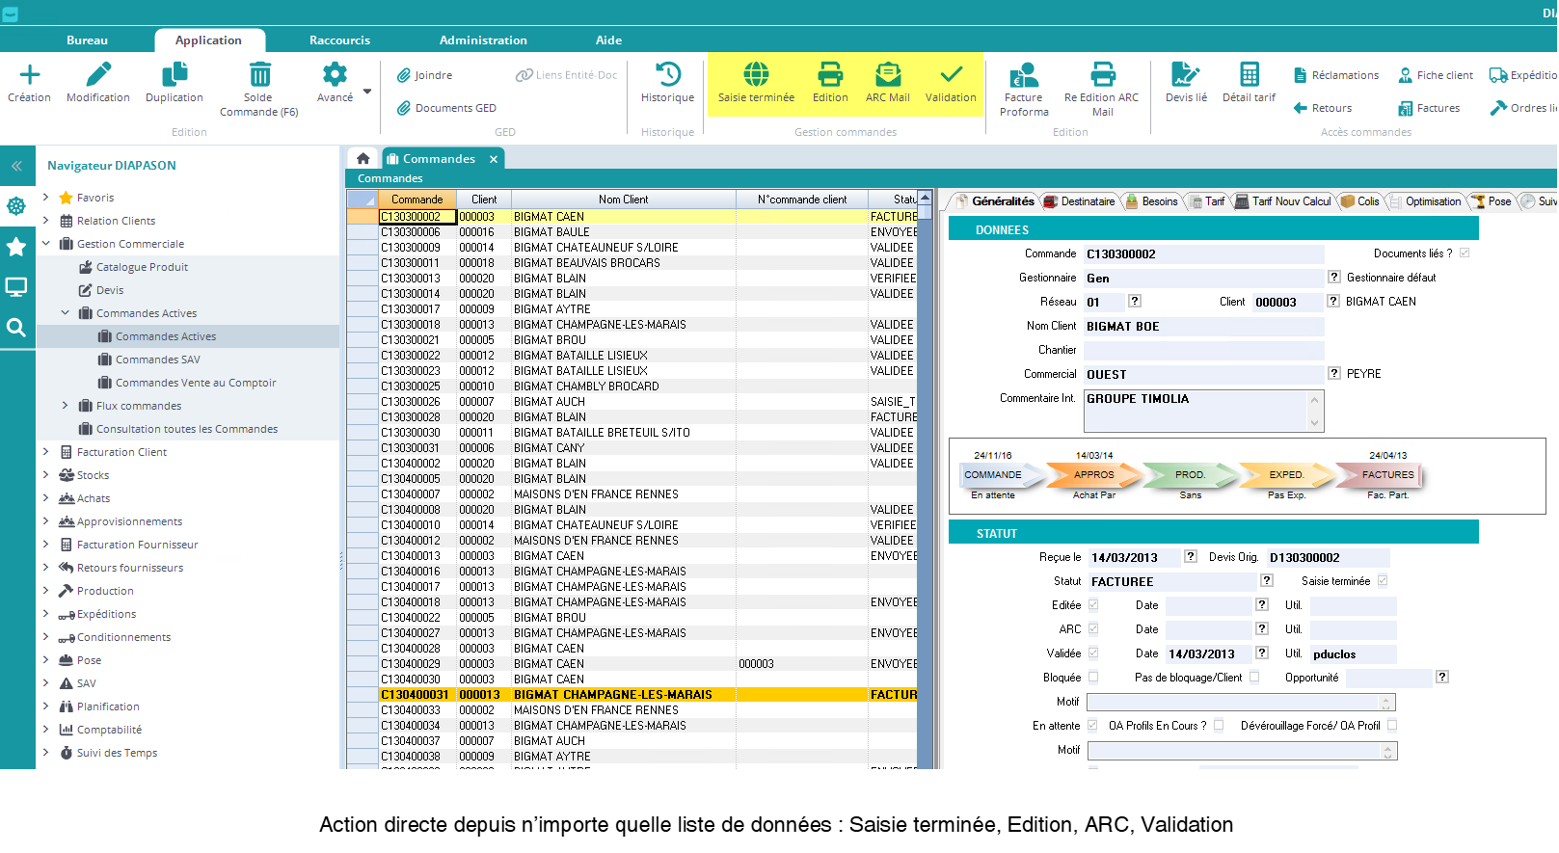1559x853 pixels.
Task: Click the Commentaire Int. text field
Action: click(1196, 411)
